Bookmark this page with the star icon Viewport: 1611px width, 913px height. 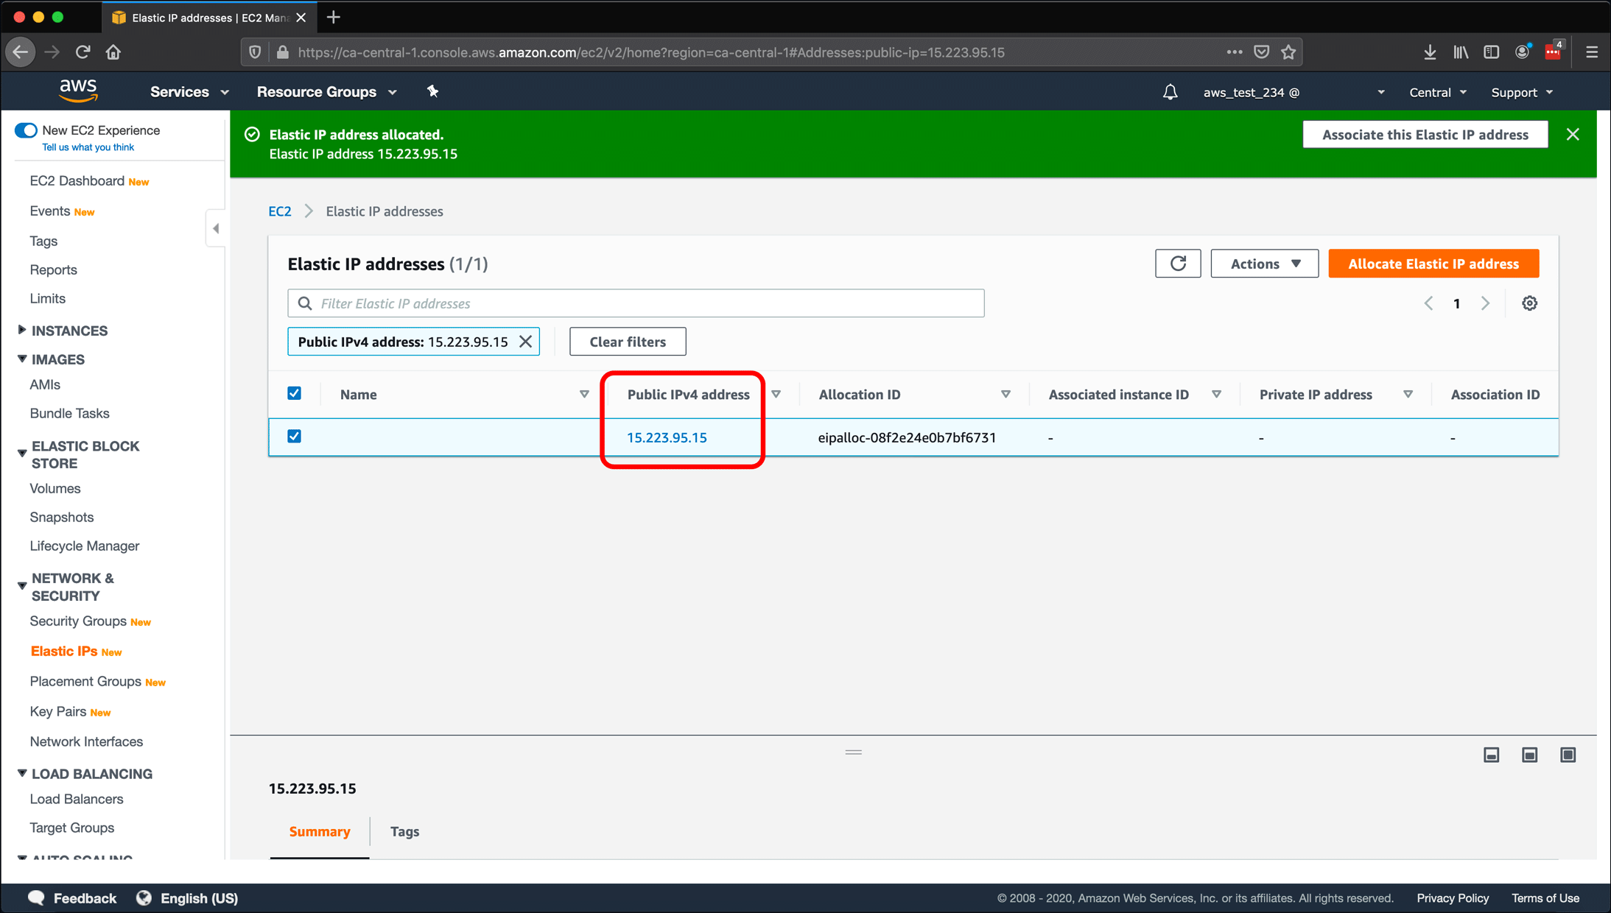pyautogui.click(x=1288, y=52)
